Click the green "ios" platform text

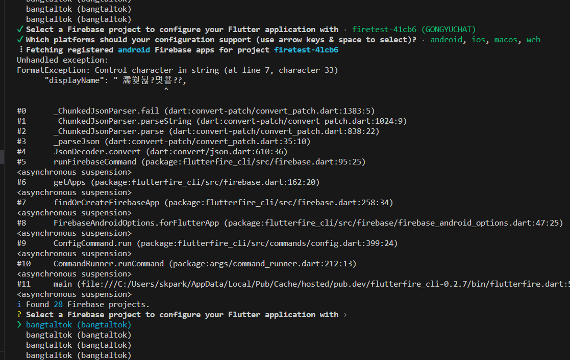coord(478,40)
